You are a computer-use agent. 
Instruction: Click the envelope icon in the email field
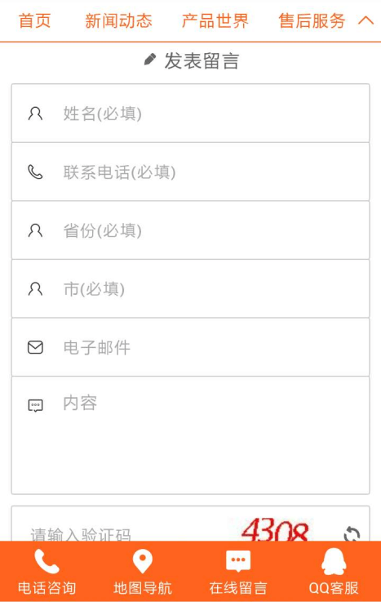tap(35, 347)
